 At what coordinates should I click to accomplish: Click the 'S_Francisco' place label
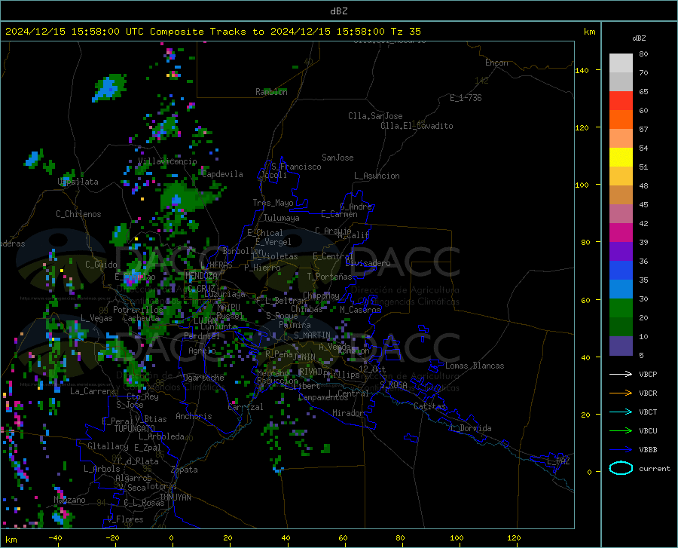tap(296, 167)
